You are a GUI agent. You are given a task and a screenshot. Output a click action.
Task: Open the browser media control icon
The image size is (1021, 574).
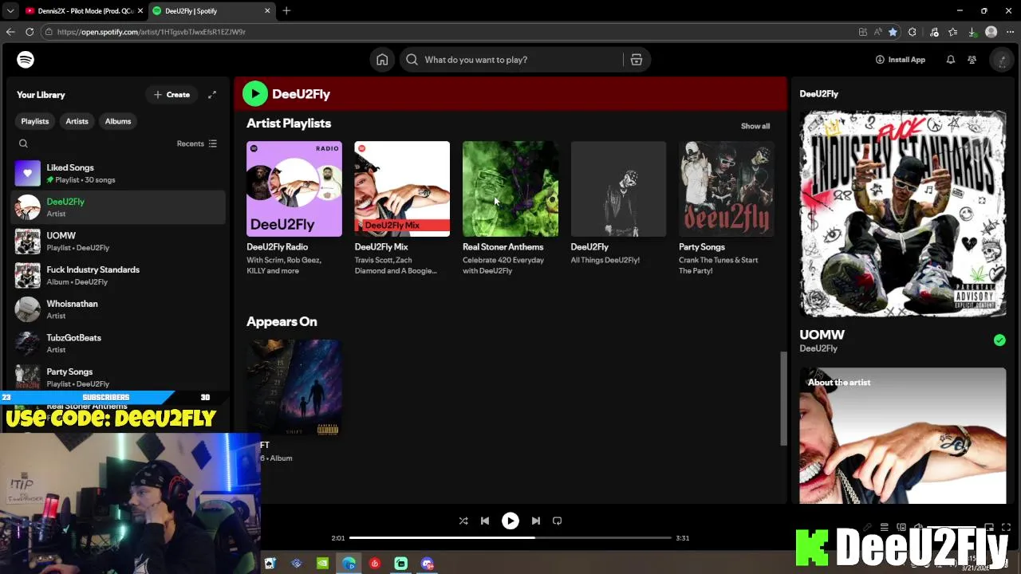click(934, 32)
